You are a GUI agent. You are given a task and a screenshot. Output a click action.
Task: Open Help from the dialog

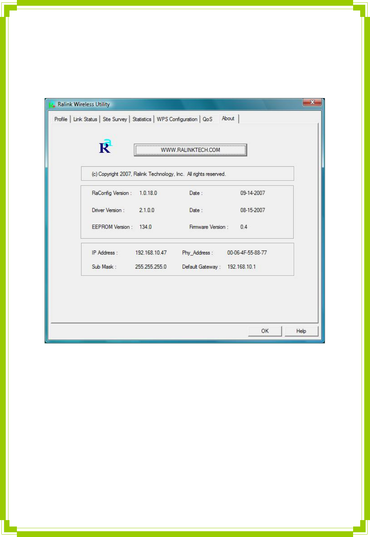(301, 331)
